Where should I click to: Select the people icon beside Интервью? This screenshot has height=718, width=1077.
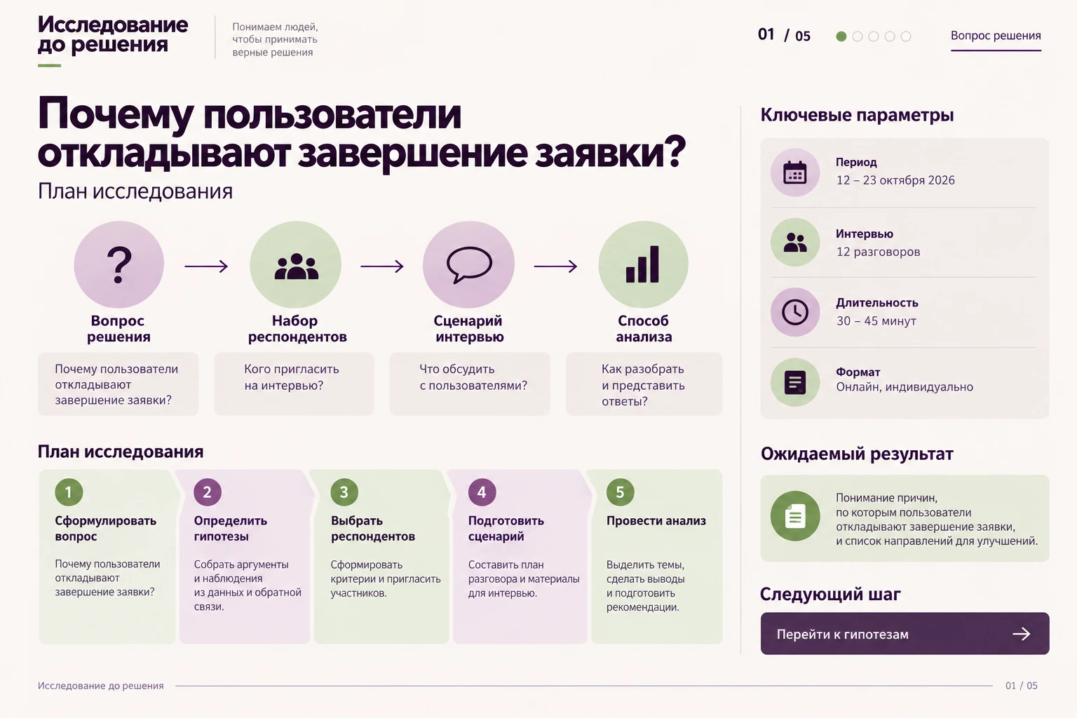[x=795, y=243]
